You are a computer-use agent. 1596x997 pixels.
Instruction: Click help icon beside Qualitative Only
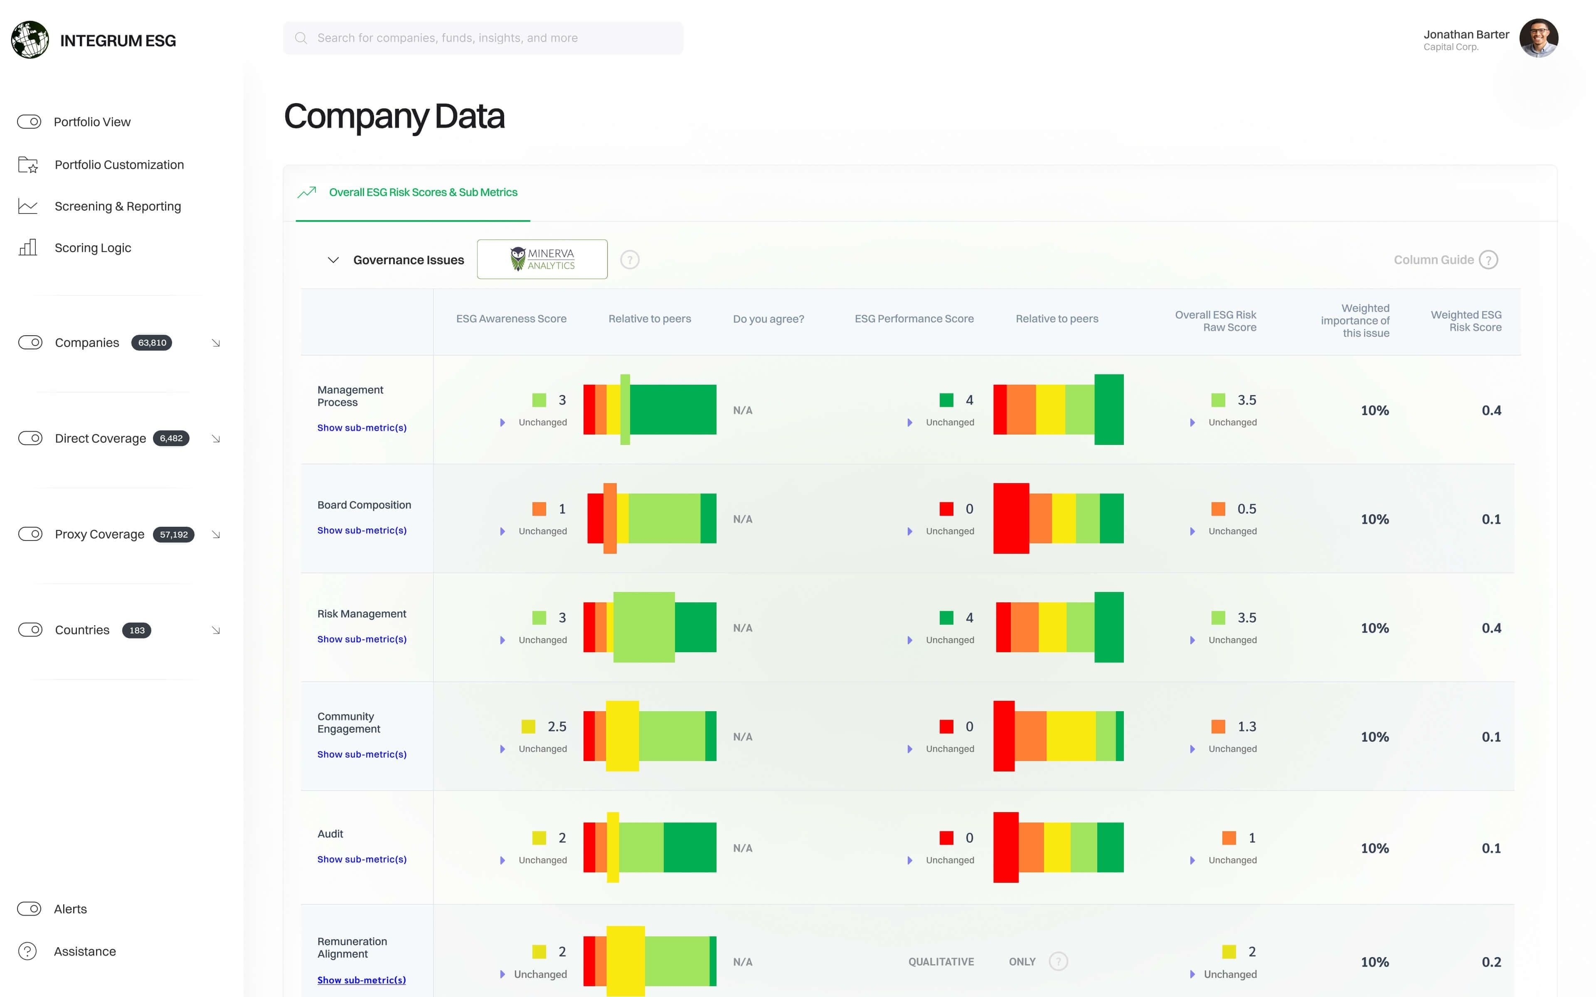pos(1058,961)
